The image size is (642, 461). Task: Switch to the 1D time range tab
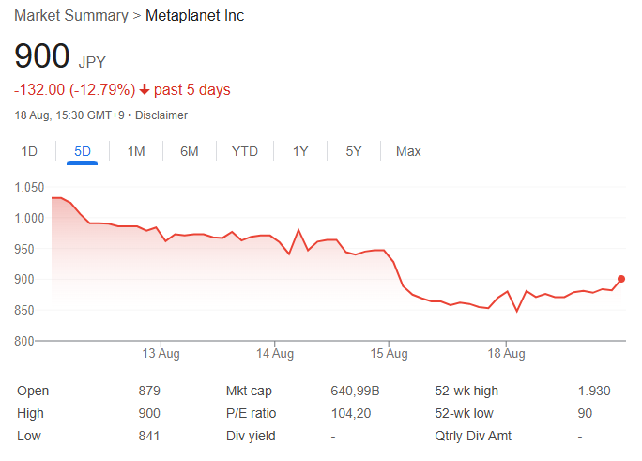pyautogui.click(x=29, y=151)
